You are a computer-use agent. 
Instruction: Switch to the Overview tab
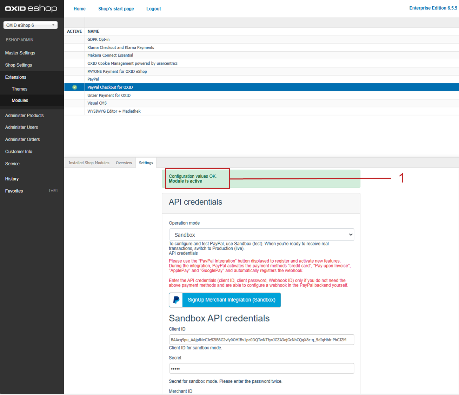tap(124, 163)
